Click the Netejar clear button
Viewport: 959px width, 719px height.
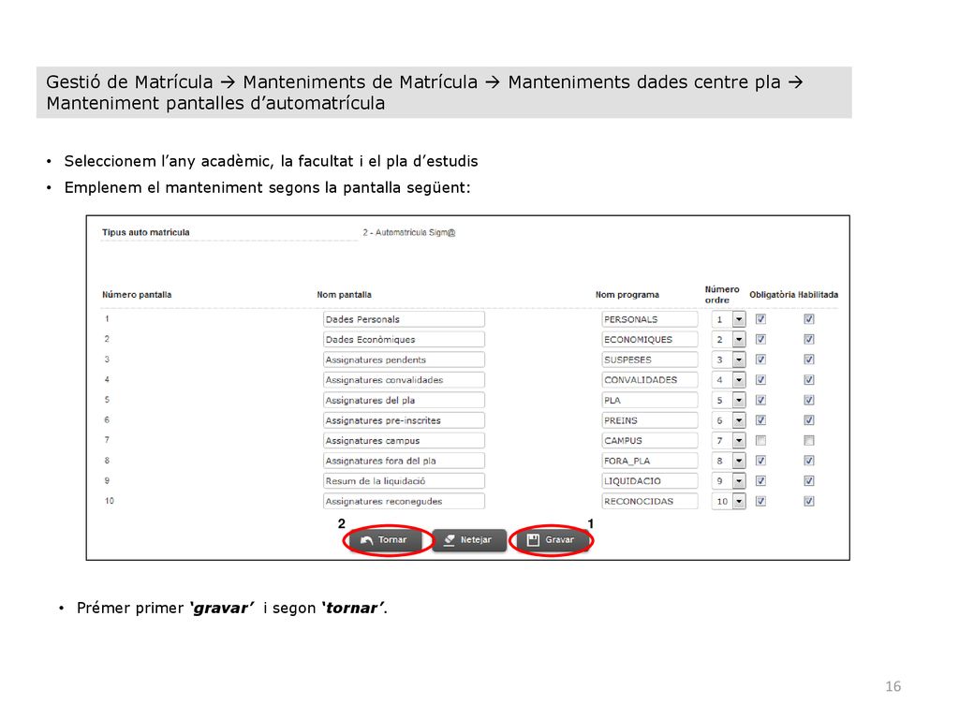pyautogui.click(x=469, y=540)
